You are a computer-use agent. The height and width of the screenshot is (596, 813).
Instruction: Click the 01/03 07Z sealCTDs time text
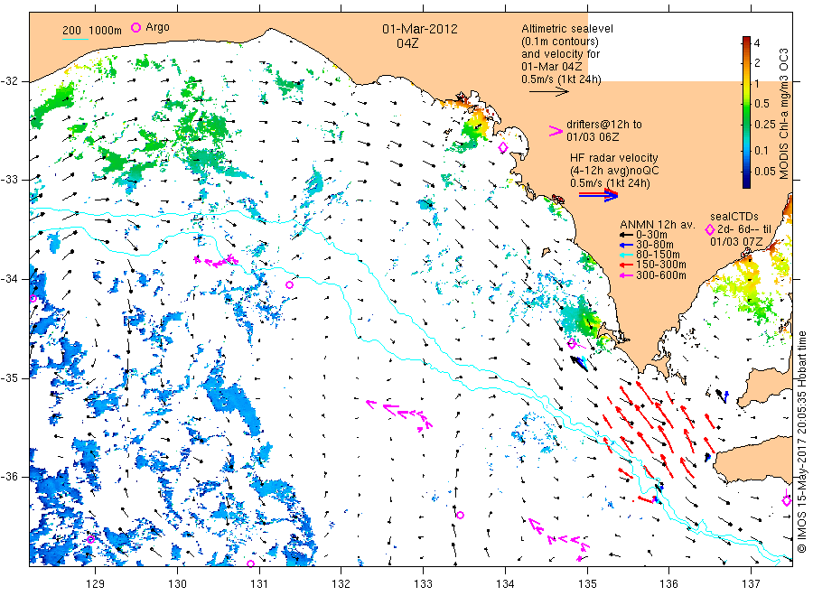click(x=736, y=241)
